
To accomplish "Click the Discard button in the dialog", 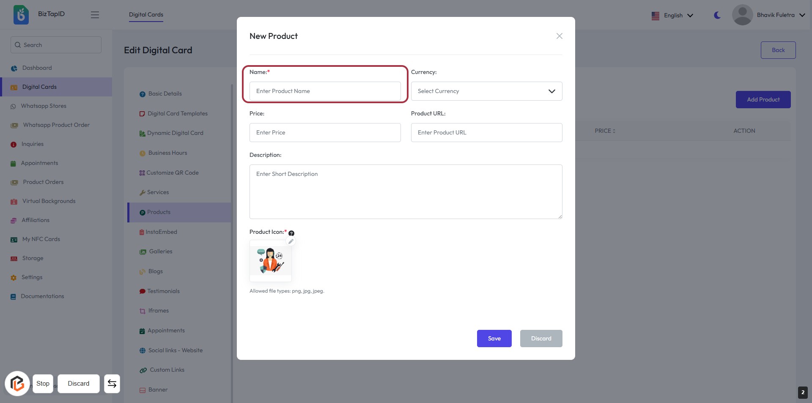I will pyautogui.click(x=541, y=338).
